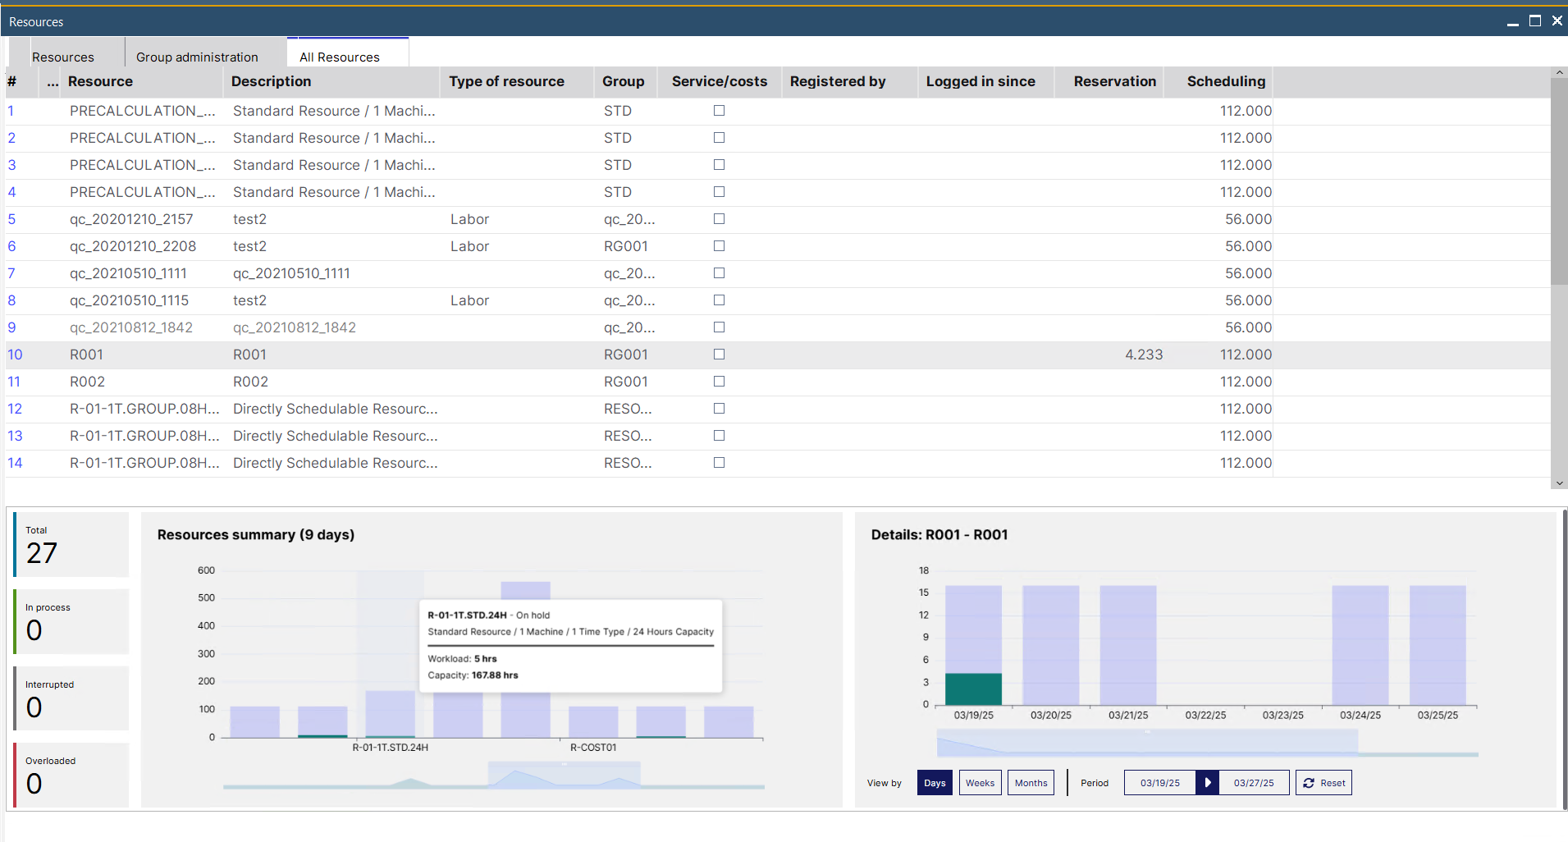Sort by the Group column header
Image resolution: width=1568 pixels, height=842 pixels.
point(623,82)
